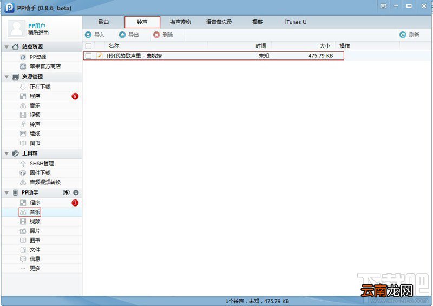Open device 文件 item
The width and height of the screenshot is (433, 306).
(35, 250)
